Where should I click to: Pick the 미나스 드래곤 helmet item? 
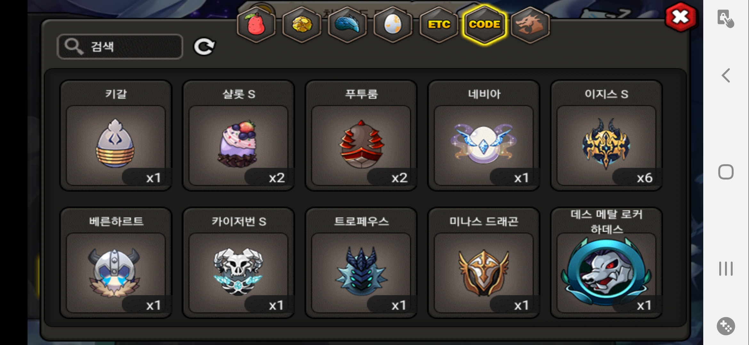click(x=484, y=263)
